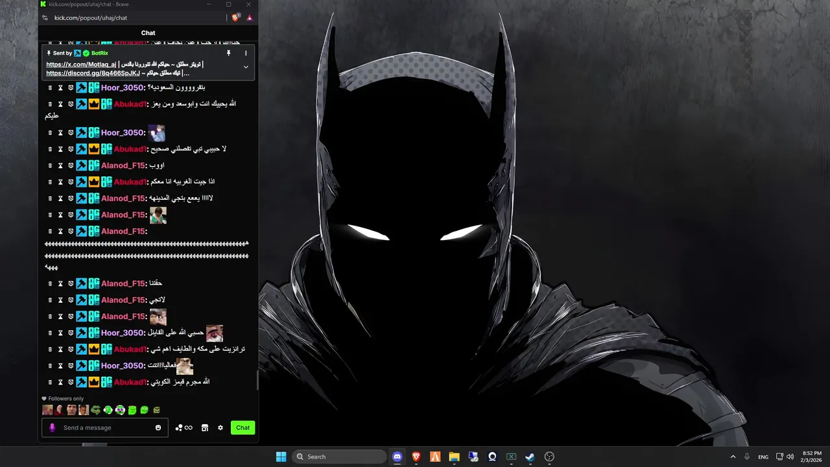The width and height of the screenshot is (830, 467).
Task: Open the emoji picker in message box
Action: pyautogui.click(x=158, y=427)
